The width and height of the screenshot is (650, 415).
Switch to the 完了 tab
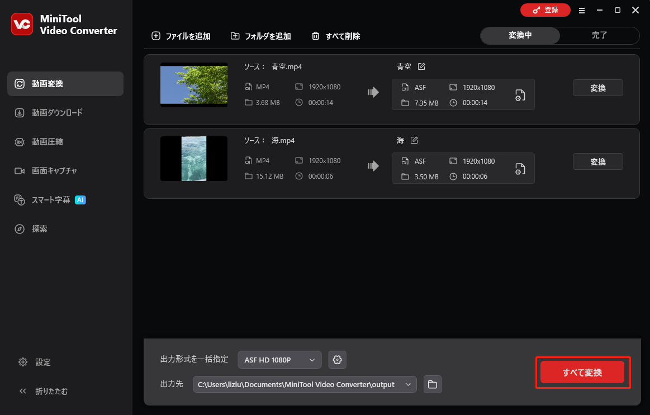pyautogui.click(x=599, y=35)
